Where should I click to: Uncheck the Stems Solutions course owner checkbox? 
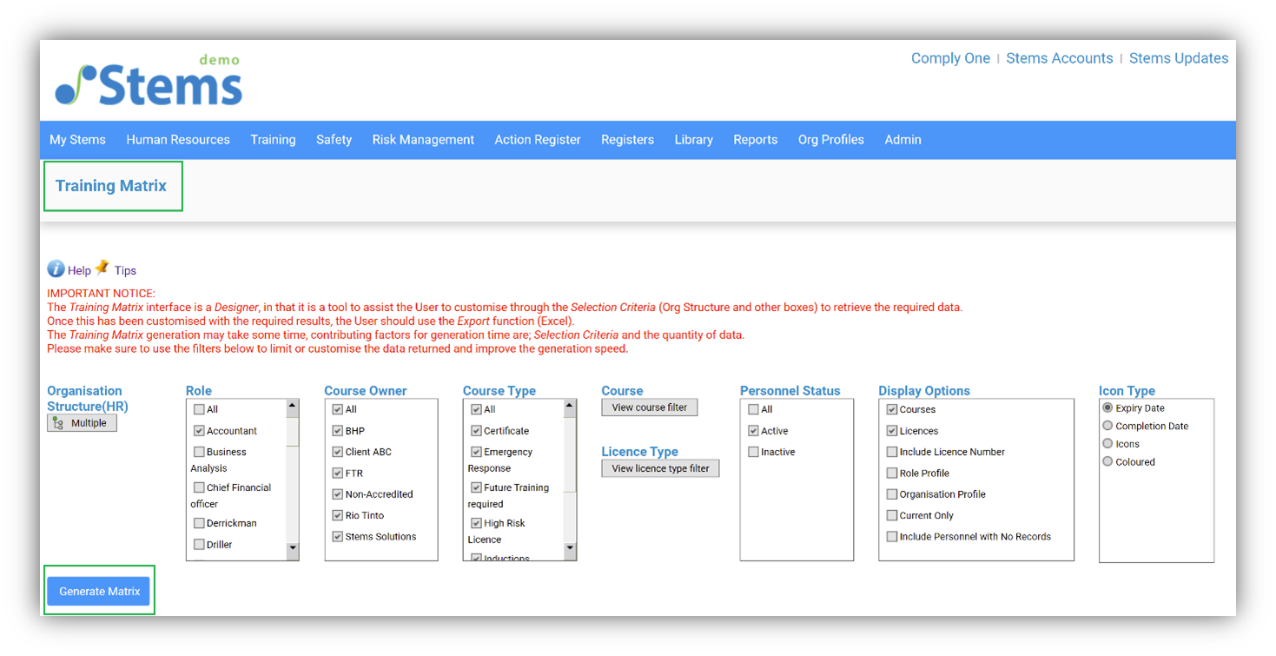338,537
